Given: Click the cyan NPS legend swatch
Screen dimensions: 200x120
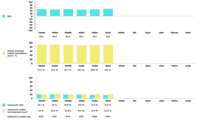Looking at the screenshot, I should (4, 16).
